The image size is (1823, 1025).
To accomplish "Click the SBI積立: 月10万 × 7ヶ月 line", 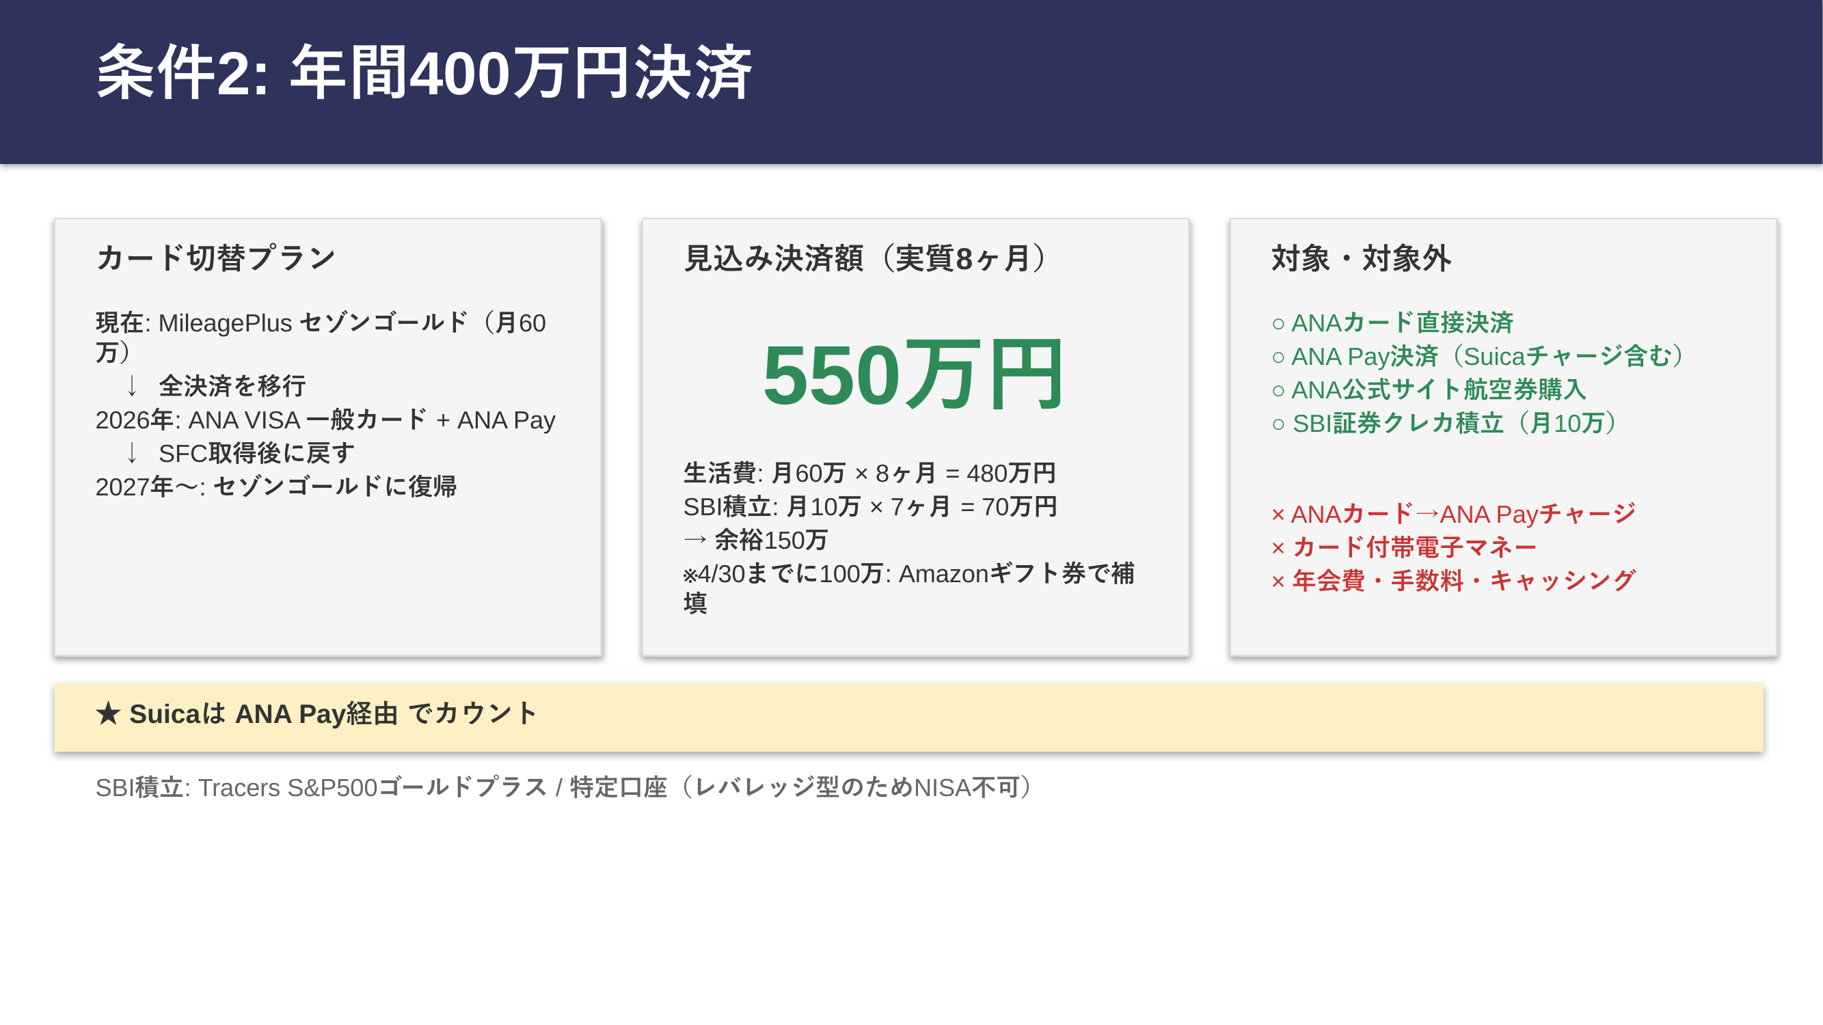I will click(869, 506).
